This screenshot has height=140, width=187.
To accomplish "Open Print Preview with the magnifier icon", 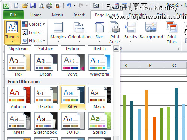I will [41, 6].
